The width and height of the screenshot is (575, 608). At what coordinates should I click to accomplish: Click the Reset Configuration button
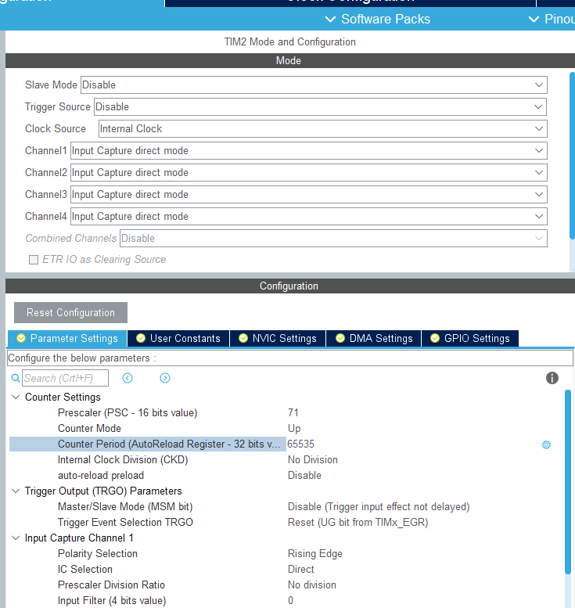[x=70, y=312]
